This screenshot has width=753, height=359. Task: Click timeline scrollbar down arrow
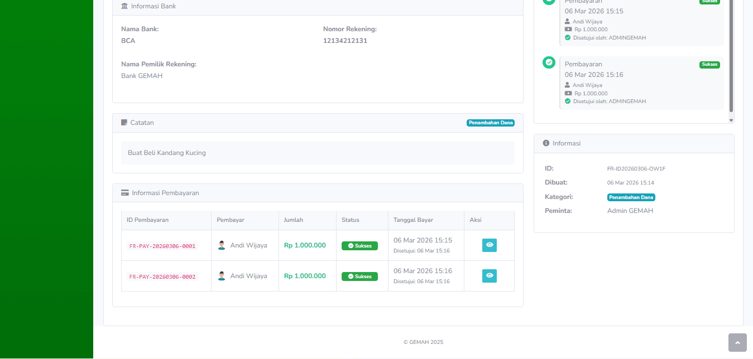point(731,120)
